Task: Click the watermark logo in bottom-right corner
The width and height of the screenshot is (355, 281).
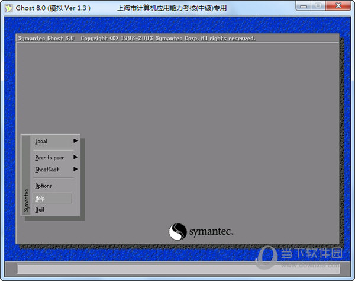Action: (x=302, y=255)
